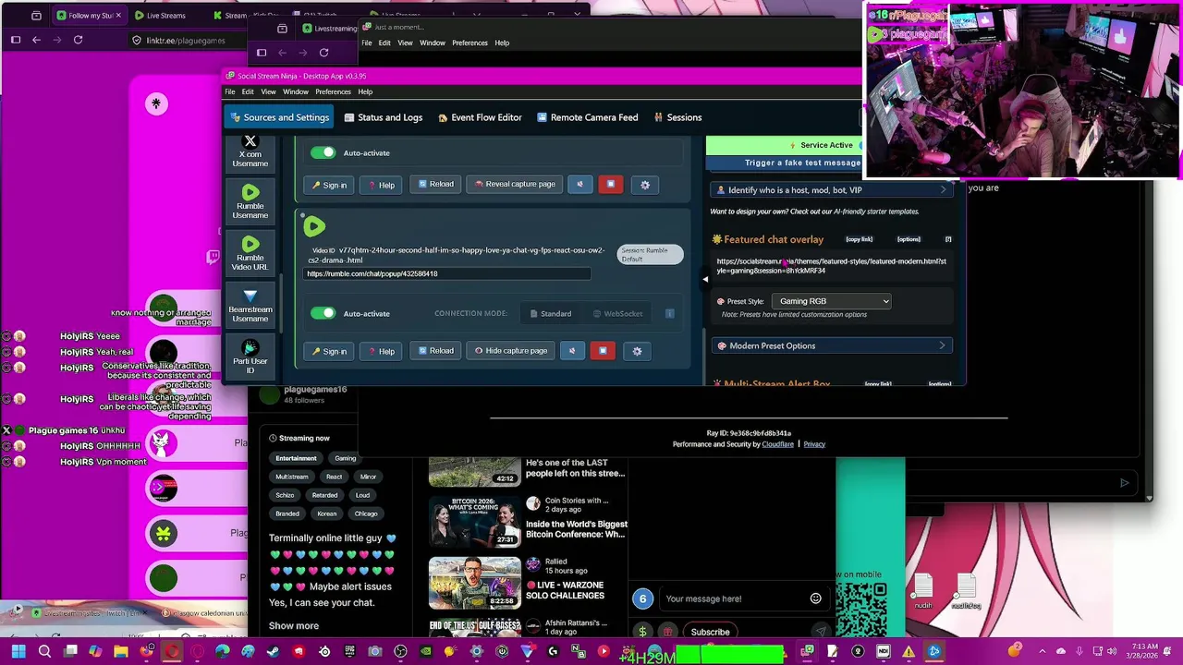
Task: Click the red stop icon beside Reveal capture page
Action: [610, 184]
